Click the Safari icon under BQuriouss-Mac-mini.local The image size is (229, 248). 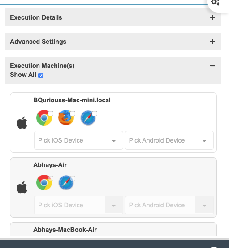(88, 118)
